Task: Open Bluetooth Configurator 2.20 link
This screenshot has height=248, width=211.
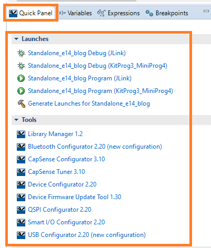Action: tap(95, 147)
